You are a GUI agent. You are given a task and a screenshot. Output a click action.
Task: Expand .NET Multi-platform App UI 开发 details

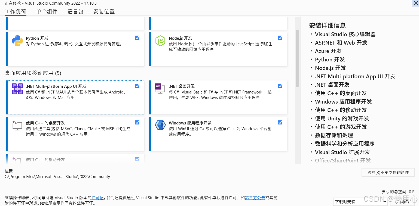point(311,76)
